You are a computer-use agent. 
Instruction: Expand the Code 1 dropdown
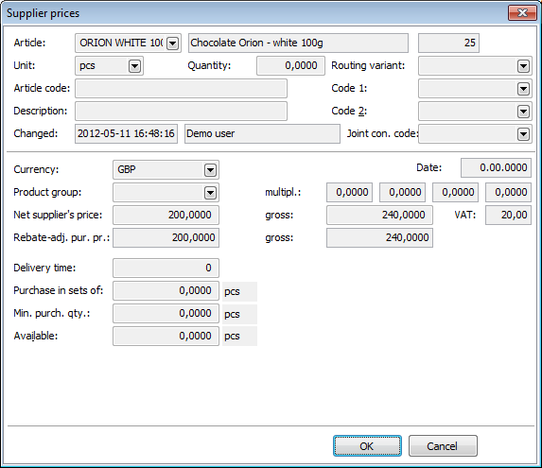[x=523, y=89]
